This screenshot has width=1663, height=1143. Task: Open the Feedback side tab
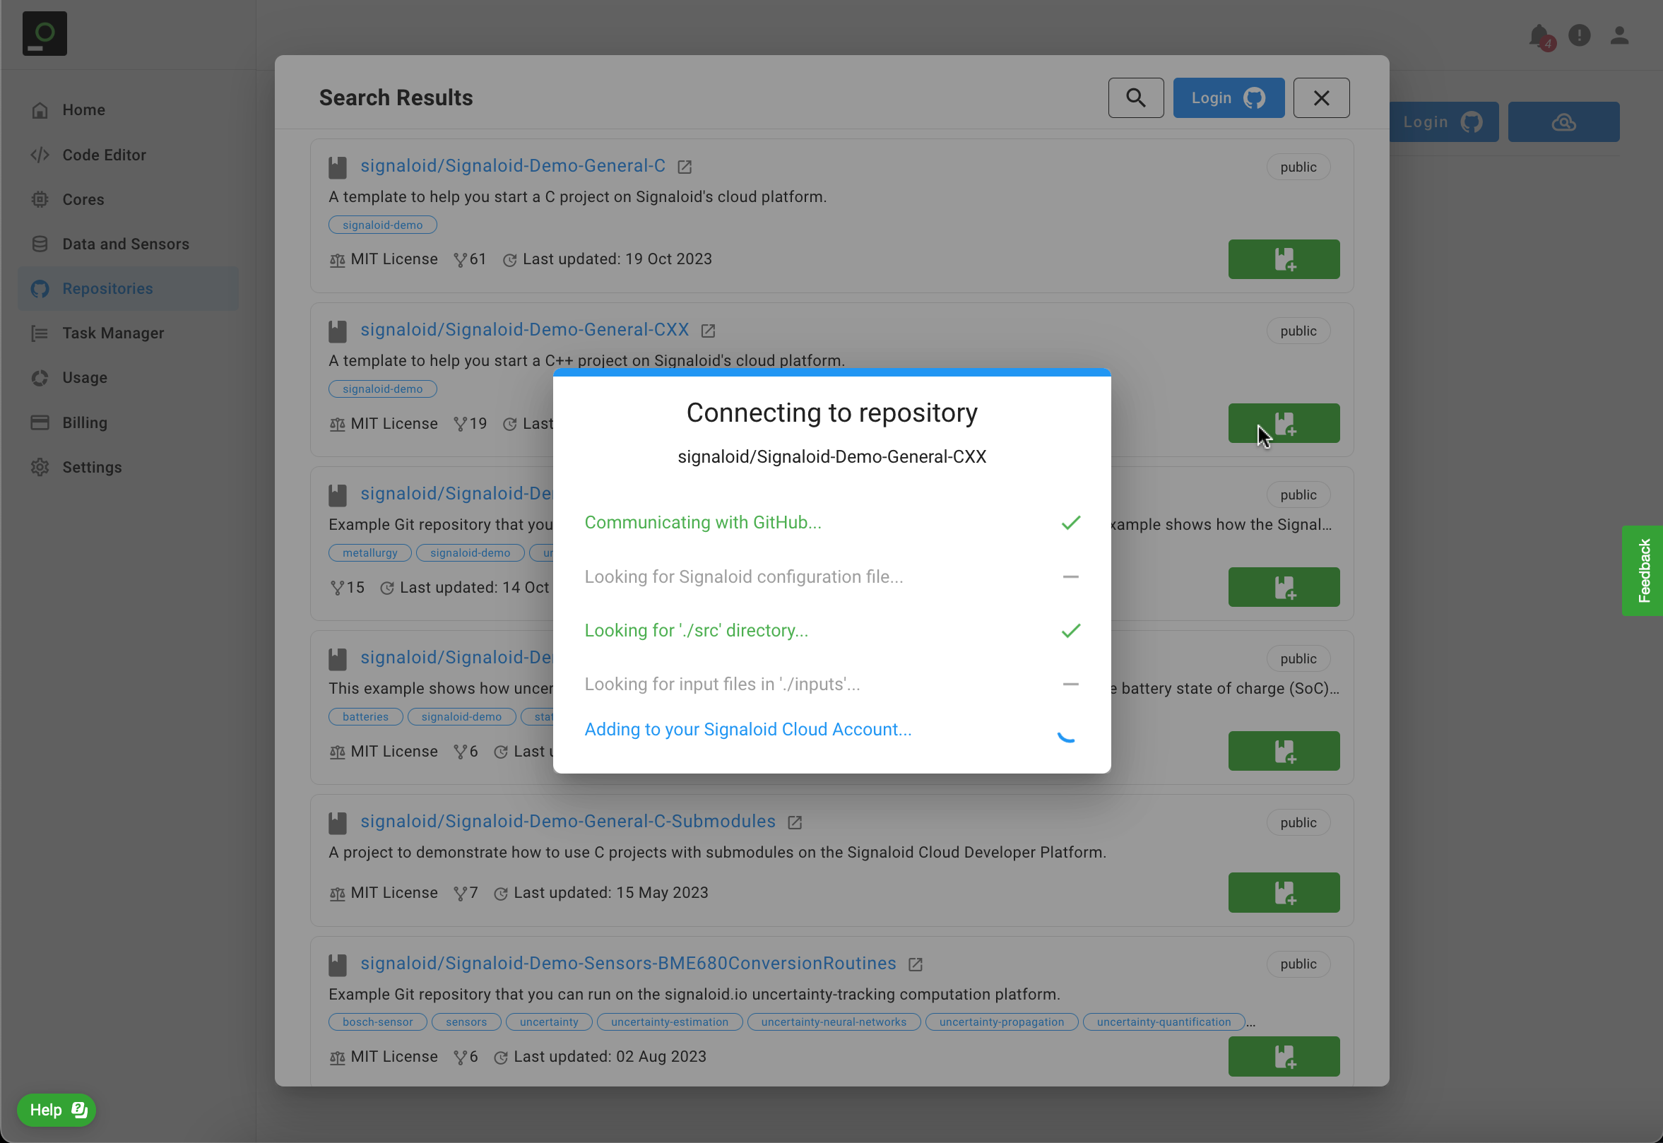1644,570
